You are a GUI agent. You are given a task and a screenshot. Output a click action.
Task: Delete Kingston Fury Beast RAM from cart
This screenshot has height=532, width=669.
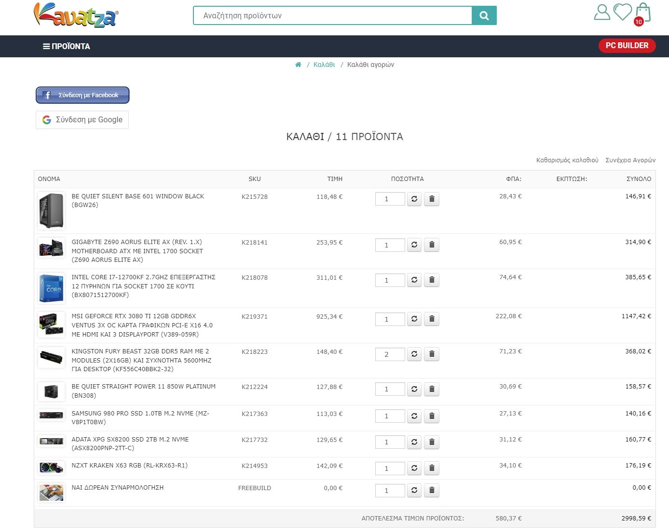(x=432, y=354)
